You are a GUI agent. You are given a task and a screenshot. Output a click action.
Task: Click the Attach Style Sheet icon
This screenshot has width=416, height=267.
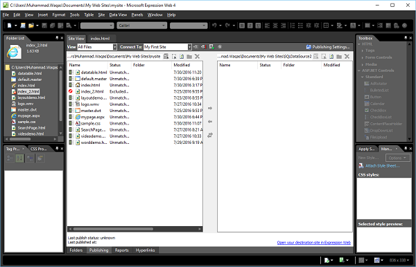361,166
